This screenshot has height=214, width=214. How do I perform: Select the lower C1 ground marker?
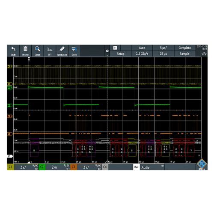tap(10, 84)
